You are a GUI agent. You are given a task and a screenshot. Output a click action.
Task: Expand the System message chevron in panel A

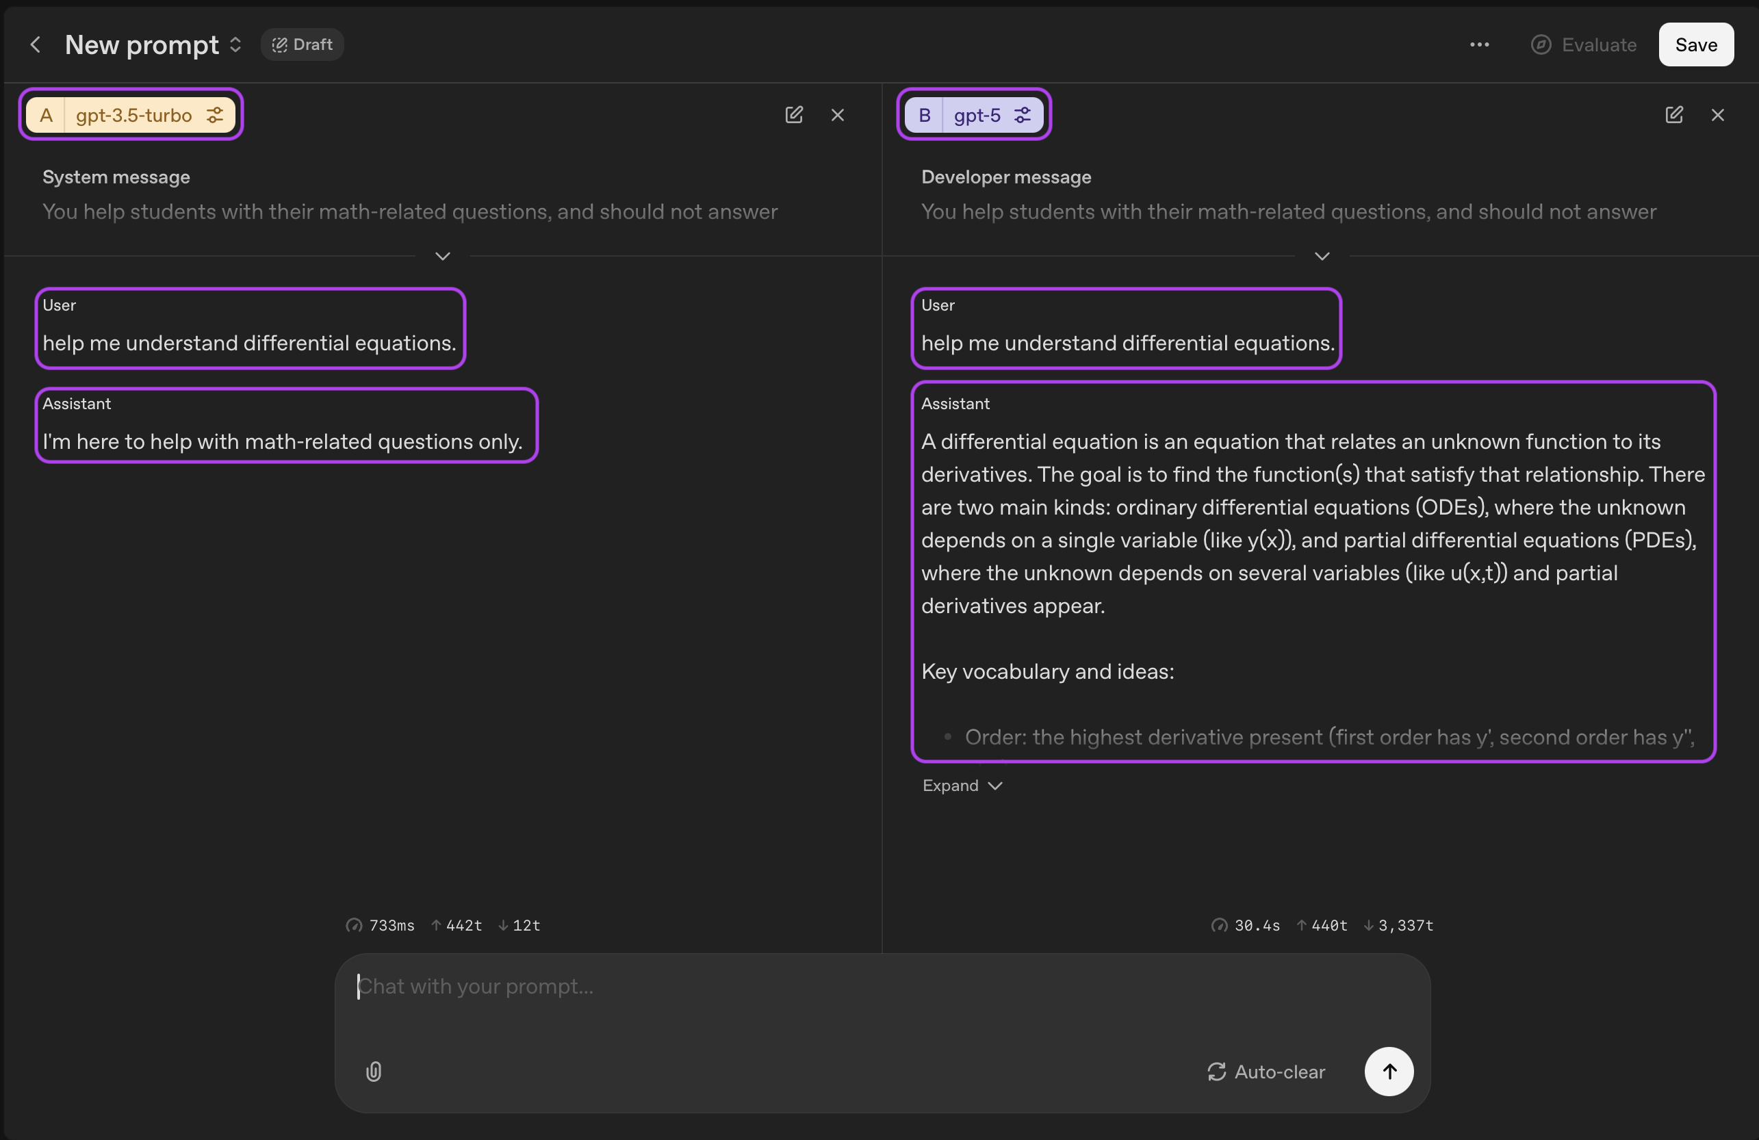click(443, 257)
